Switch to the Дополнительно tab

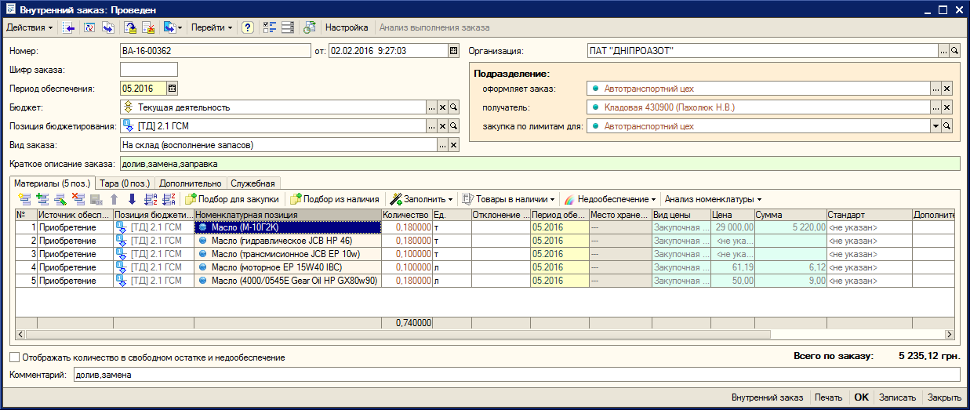point(190,183)
